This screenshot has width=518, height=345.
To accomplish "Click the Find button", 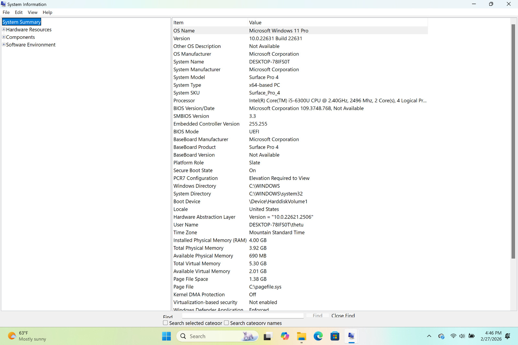I will 318,316.
